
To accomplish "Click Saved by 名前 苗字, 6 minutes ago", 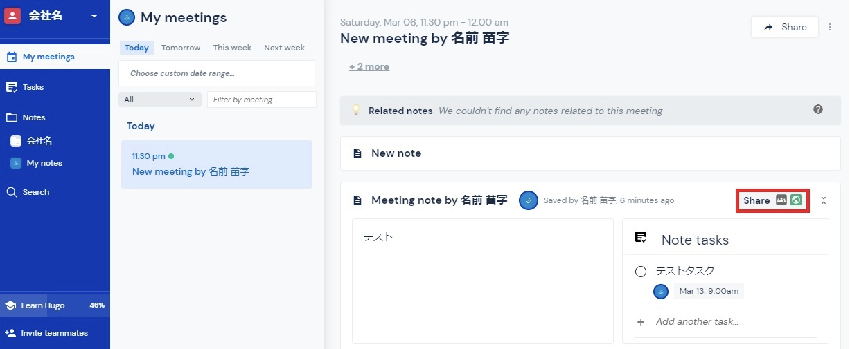I will [609, 200].
